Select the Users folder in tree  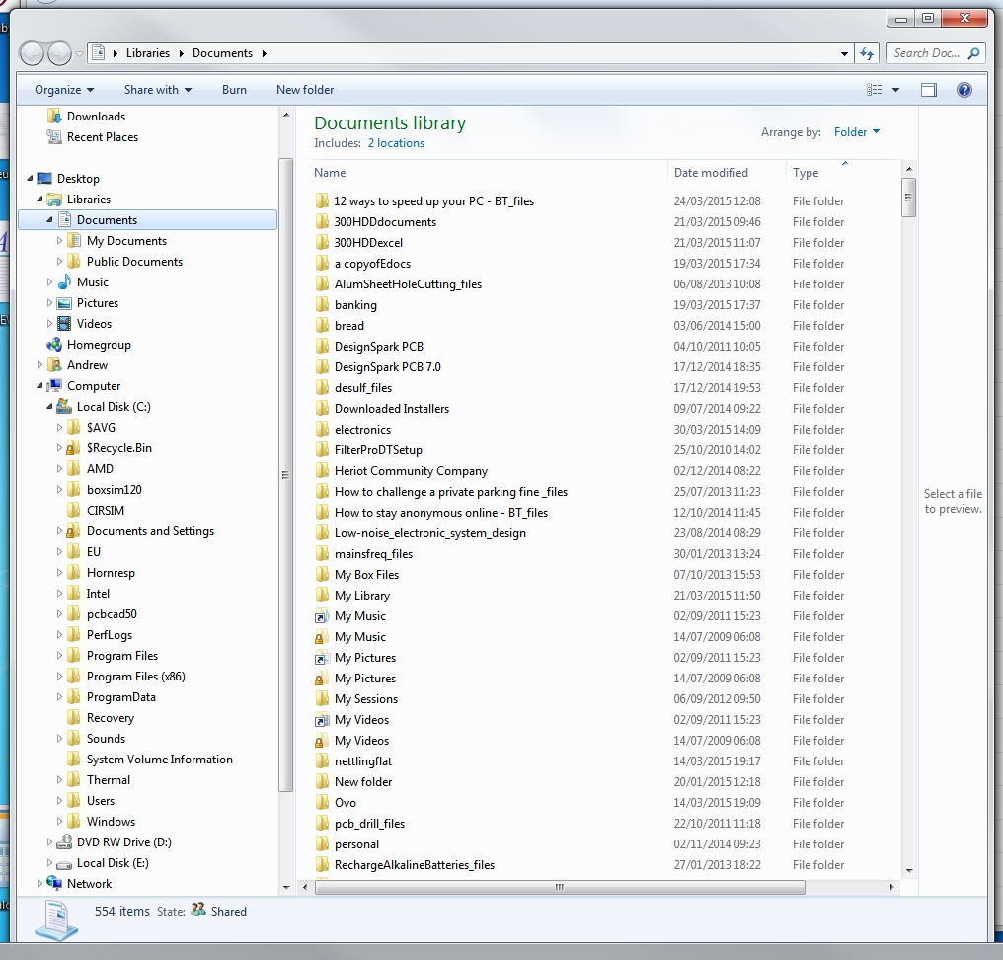[101, 801]
